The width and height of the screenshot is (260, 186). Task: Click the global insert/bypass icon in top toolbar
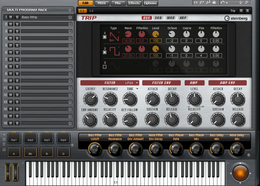pyautogui.click(x=196, y=2)
